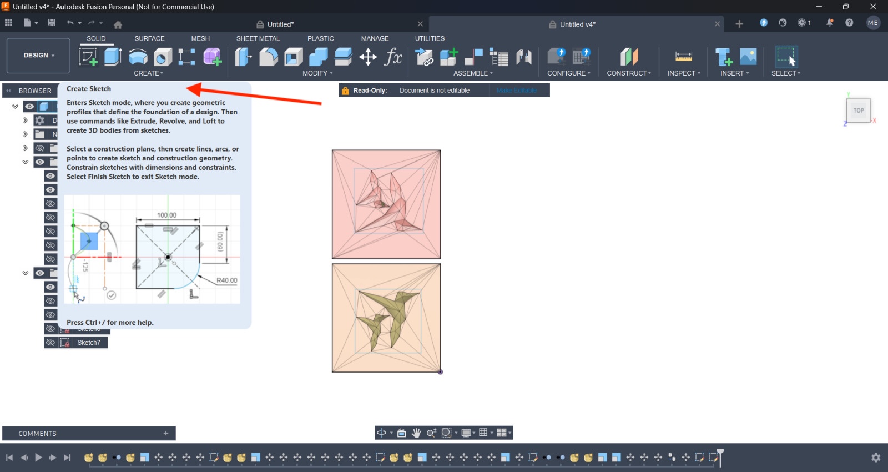The width and height of the screenshot is (888, 472).
Task: Activate the Move/Copy arrows tool
Action: pos(368,57)
